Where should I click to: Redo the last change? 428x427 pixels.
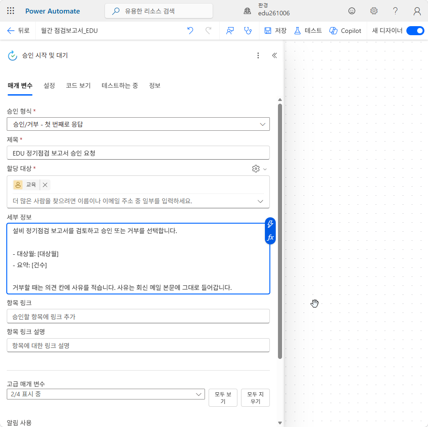pos(208,31)
